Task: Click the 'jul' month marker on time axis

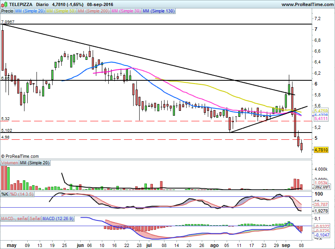Action: (x=149, y=244)
